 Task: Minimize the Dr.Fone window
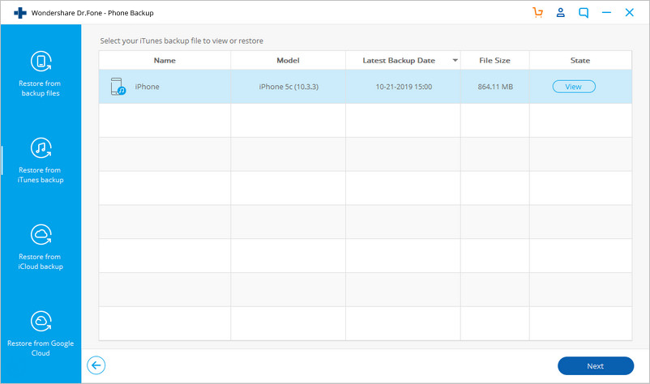pos(606,12)
